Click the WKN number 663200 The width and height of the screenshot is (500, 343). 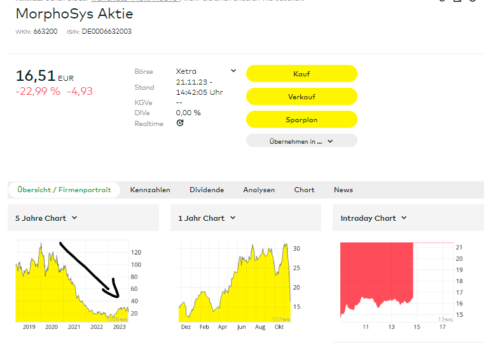point(45,31)
